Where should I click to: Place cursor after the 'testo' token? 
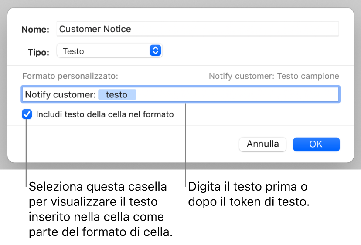(144, 94)
